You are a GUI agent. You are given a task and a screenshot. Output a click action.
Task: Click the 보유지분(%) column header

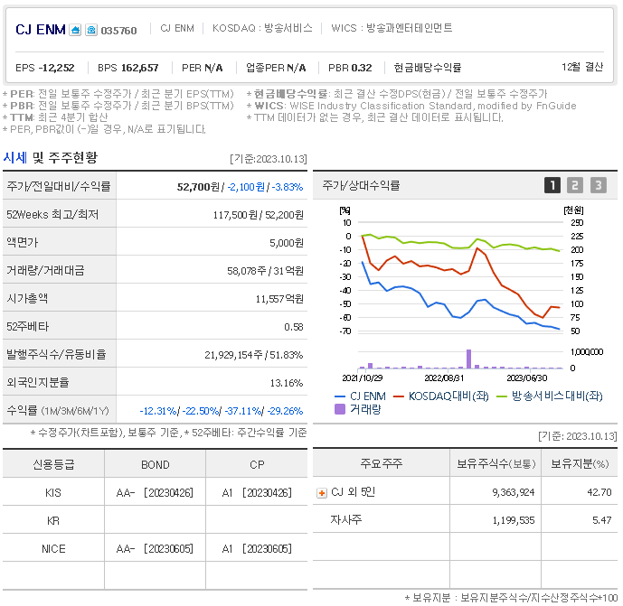580,463
